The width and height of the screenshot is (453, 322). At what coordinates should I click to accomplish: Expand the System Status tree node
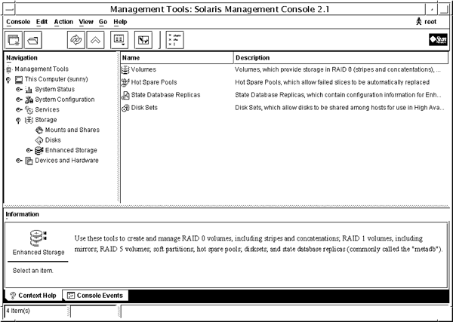pyautogui.click(x=19, y=89)
